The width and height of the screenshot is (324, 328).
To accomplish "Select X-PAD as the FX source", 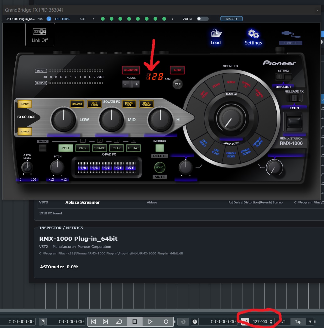I will point(24,131).
